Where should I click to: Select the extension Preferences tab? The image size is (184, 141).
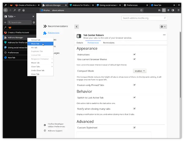coord(93,43)
